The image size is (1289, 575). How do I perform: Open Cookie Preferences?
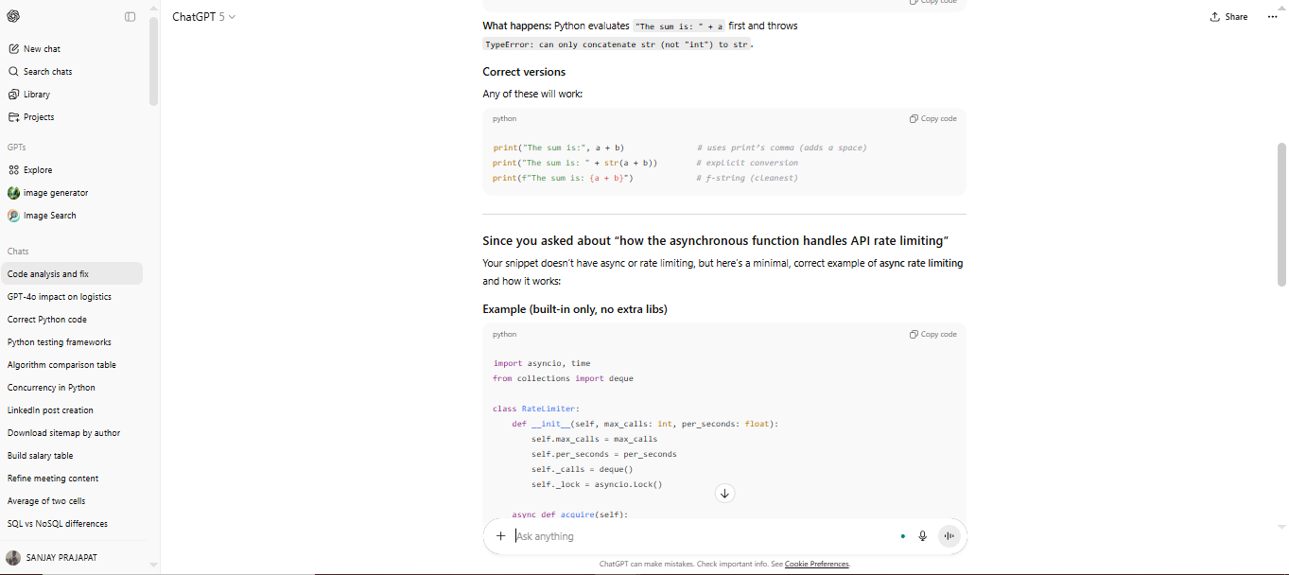[816, 564]
